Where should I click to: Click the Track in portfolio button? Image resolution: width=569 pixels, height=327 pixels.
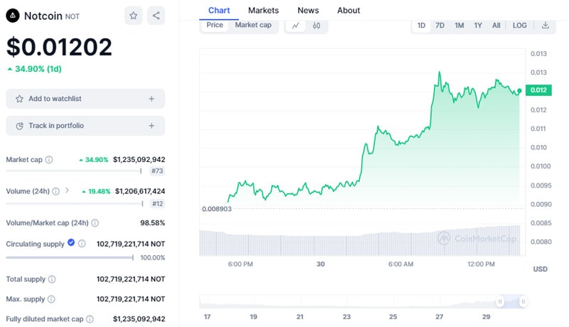(85, 125)
